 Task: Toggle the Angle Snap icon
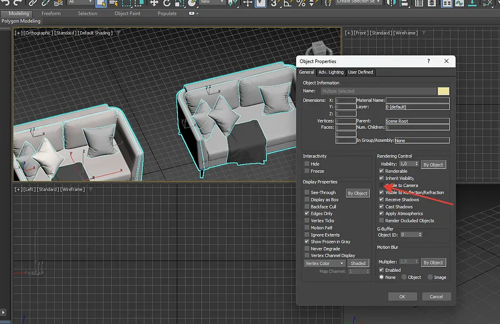(x=288, y=3)
